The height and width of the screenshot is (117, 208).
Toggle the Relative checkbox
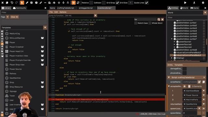point(91,3)
